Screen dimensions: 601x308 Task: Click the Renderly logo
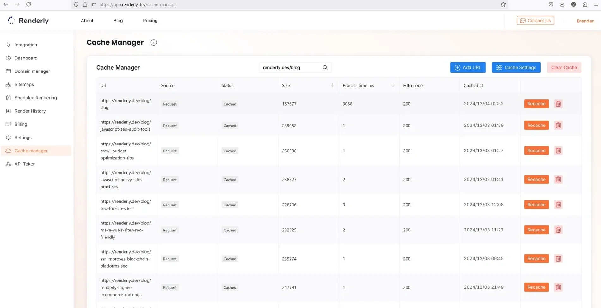pos(28,21)
